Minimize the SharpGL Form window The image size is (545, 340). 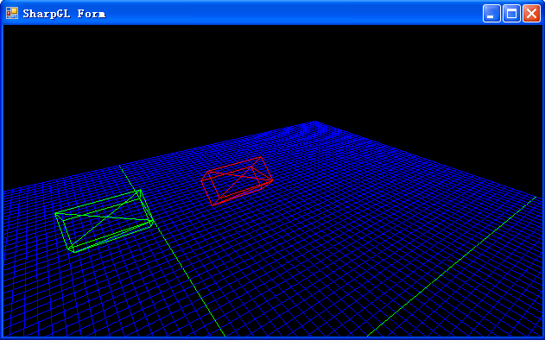(491, 14)
